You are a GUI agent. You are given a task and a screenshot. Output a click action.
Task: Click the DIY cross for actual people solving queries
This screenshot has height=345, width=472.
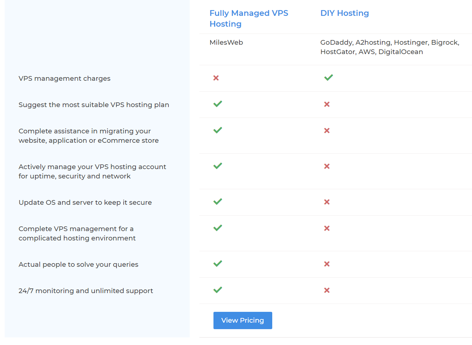click(327, 264)
